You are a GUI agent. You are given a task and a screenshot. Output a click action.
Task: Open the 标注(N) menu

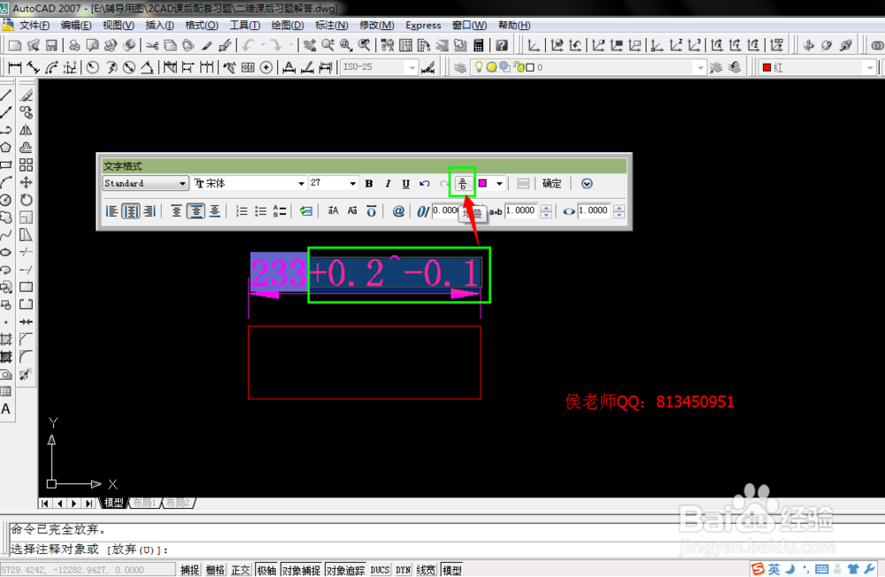331,26
